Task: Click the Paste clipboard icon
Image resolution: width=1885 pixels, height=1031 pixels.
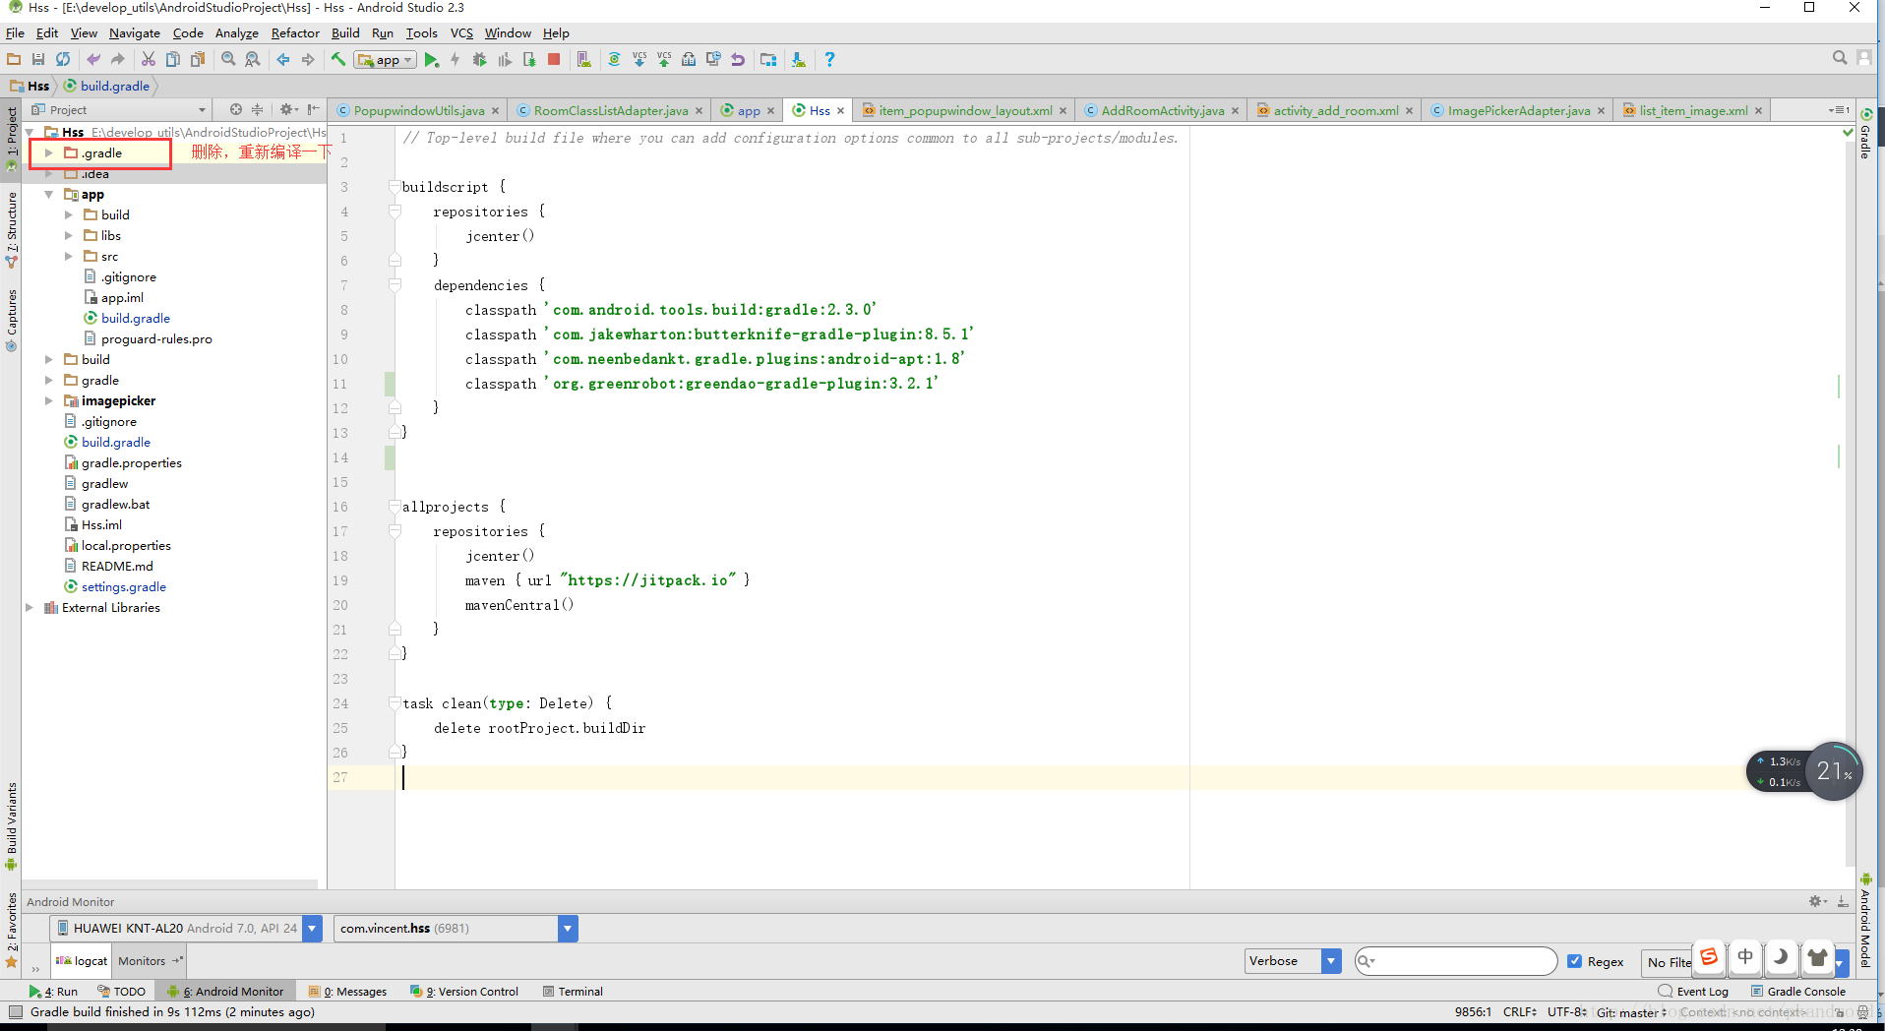Action: pos(198,60)
